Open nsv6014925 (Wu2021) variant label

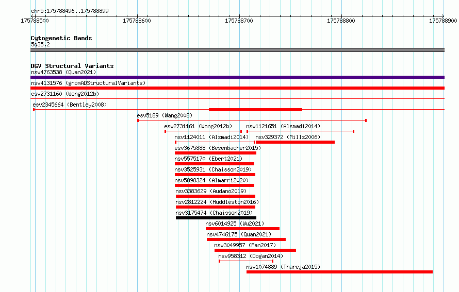coord(235,224)
